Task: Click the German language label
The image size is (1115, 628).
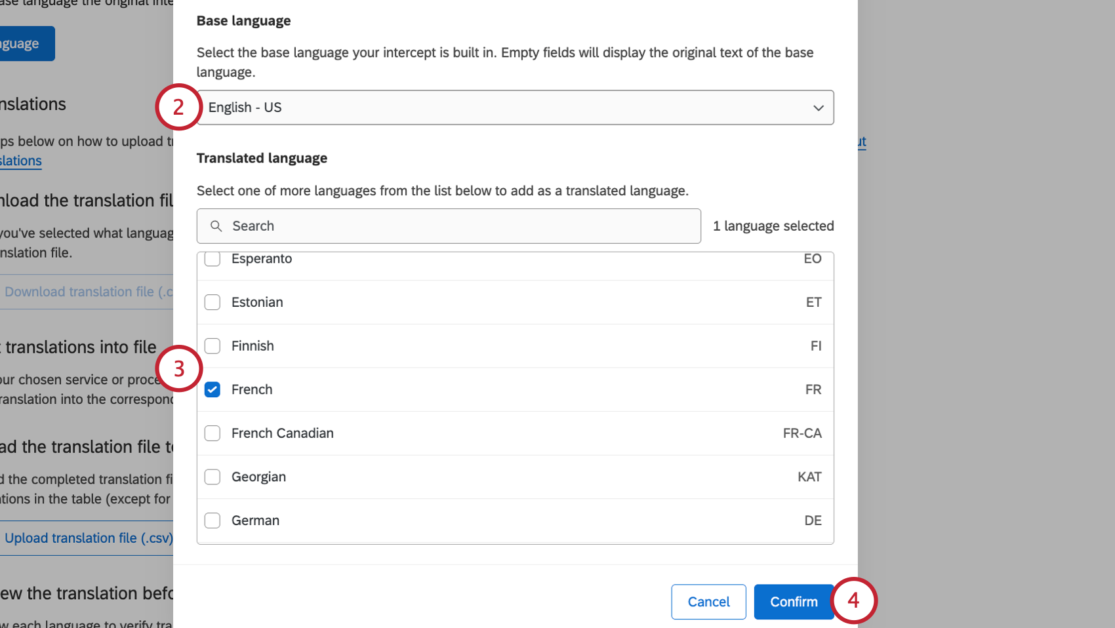Action: tap(255, 520)
